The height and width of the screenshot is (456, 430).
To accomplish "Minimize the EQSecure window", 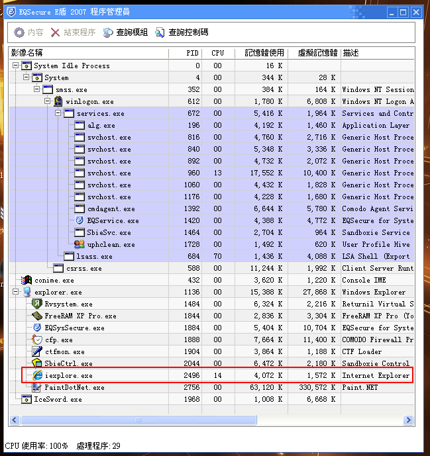I will tap(392, 13).
